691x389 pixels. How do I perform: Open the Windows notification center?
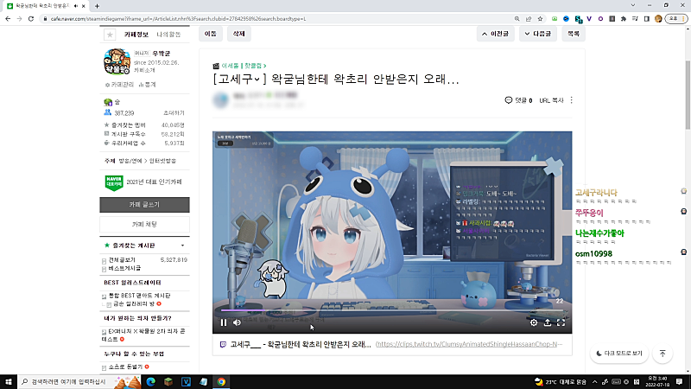(x=680, y=381)
